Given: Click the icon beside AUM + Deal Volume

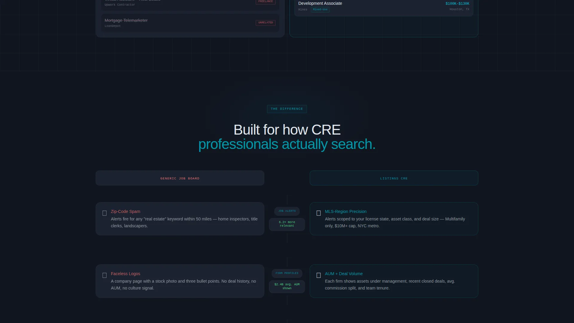Looking at the screenshot, I should point(318,275).
